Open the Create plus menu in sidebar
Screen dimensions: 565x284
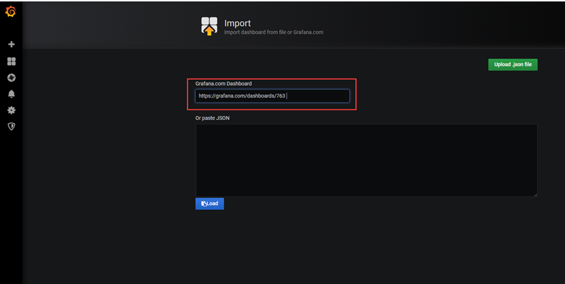[12, 44]
